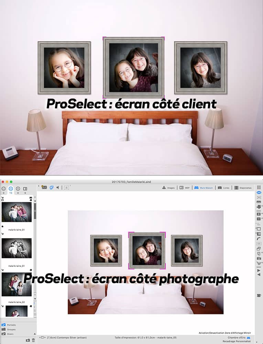This screenshot has height=344, width=263.
Task: Click the page note icon
Action: [259, 254]
